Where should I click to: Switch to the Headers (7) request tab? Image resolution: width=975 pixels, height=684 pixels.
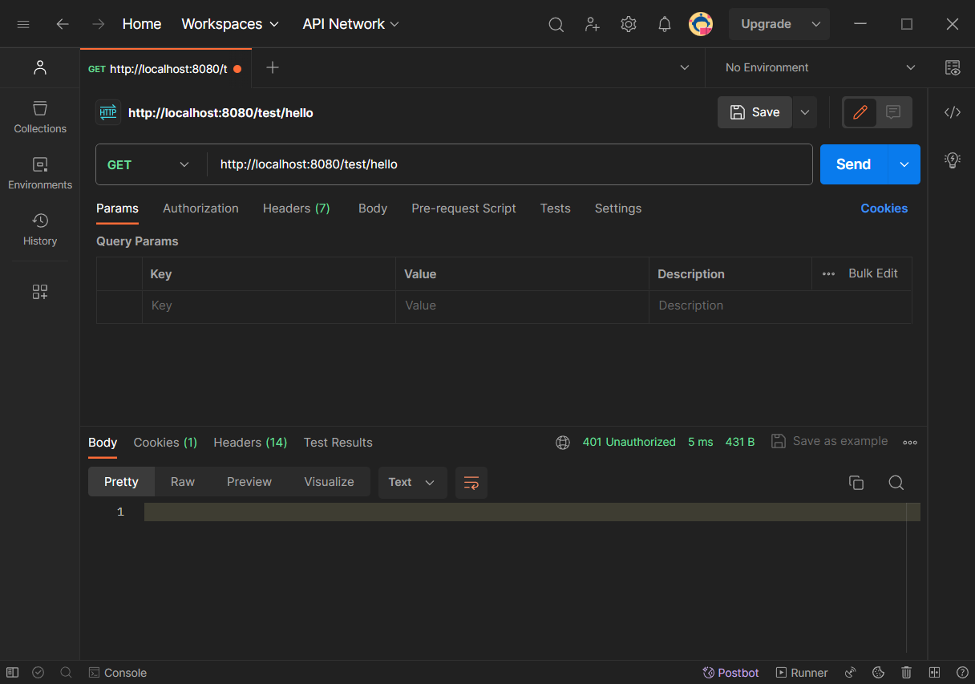297,208
